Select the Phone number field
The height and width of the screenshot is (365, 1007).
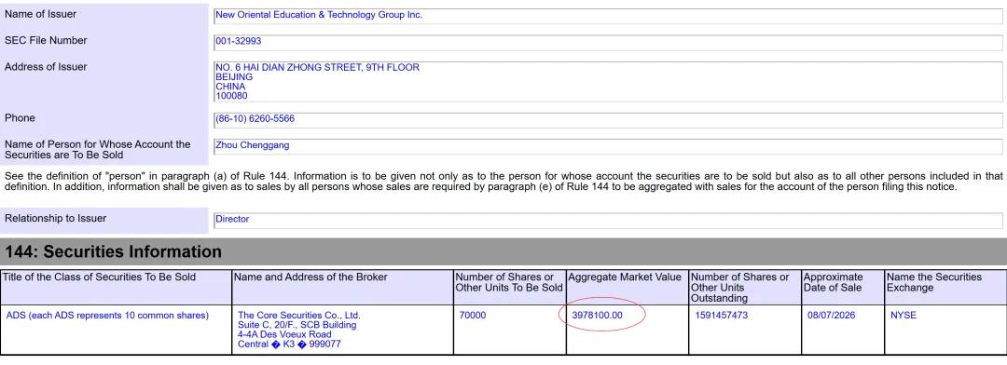click(608, 120)
